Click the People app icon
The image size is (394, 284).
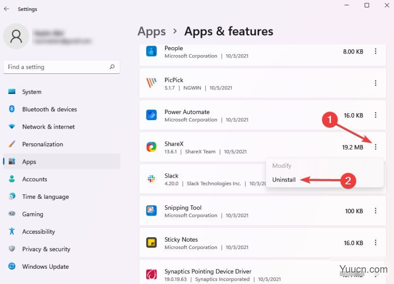(151, 51)
